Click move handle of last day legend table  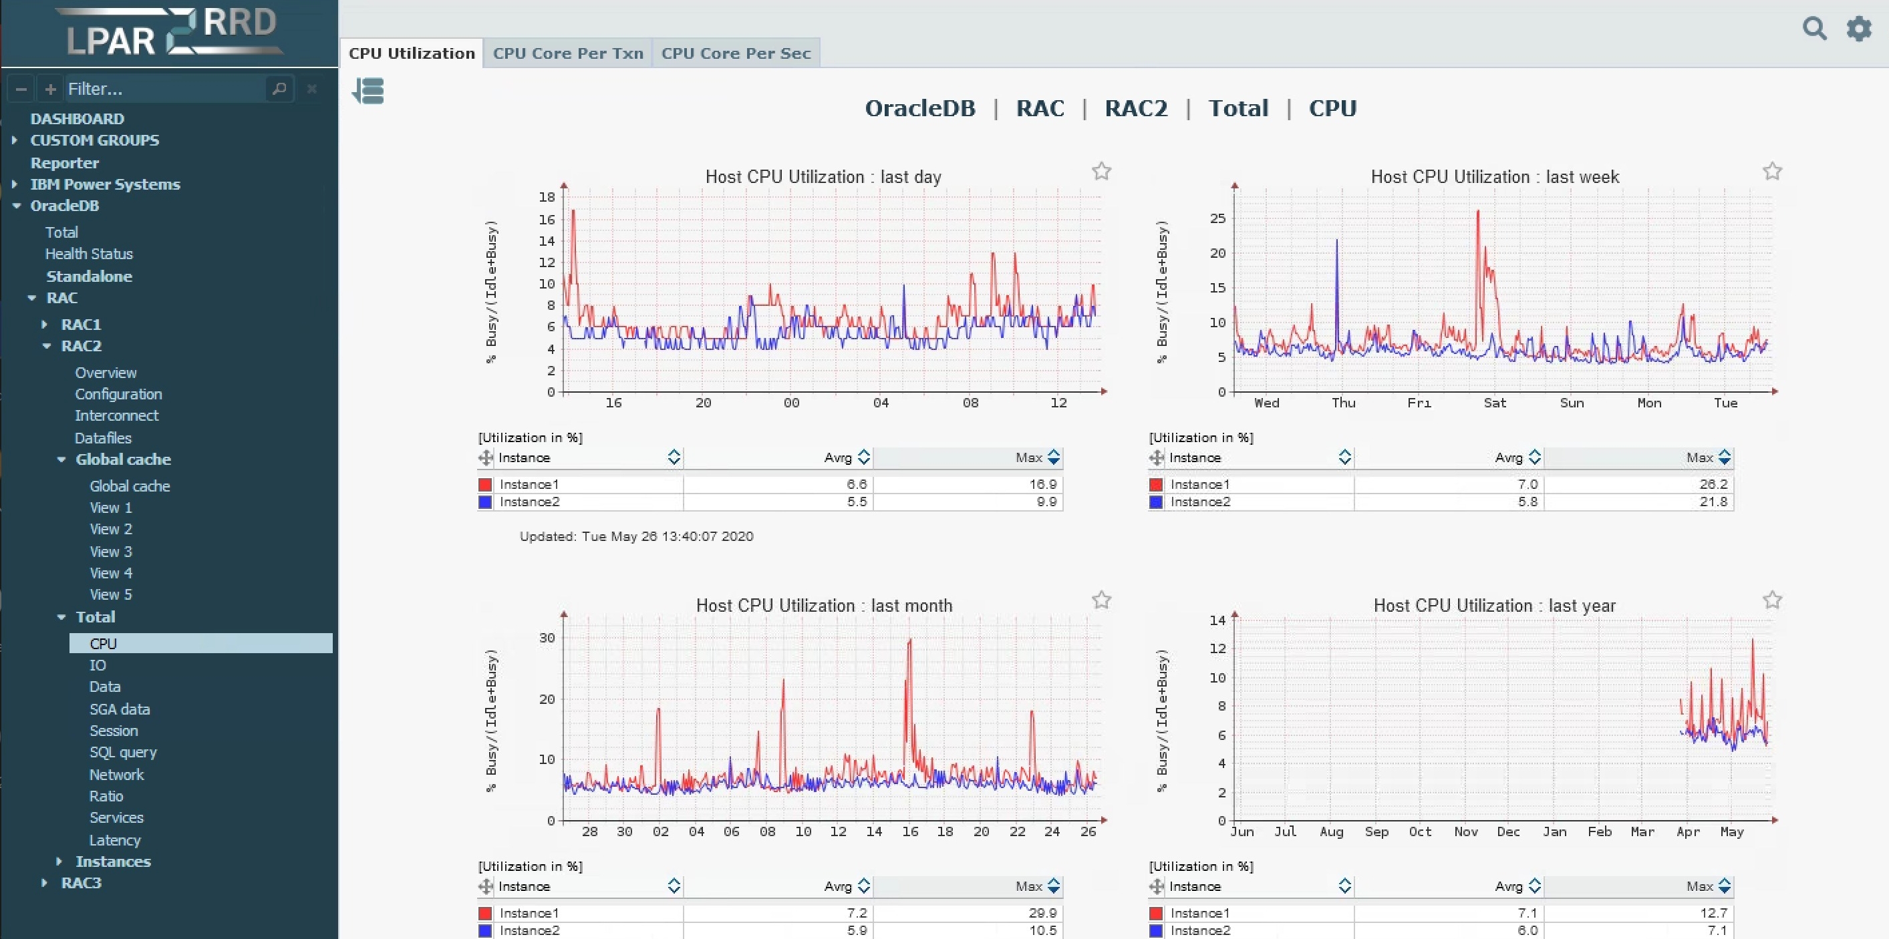(x=486, y=457)
